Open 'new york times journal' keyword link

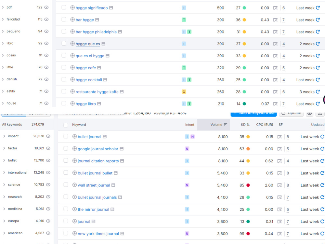coord(98,234)
